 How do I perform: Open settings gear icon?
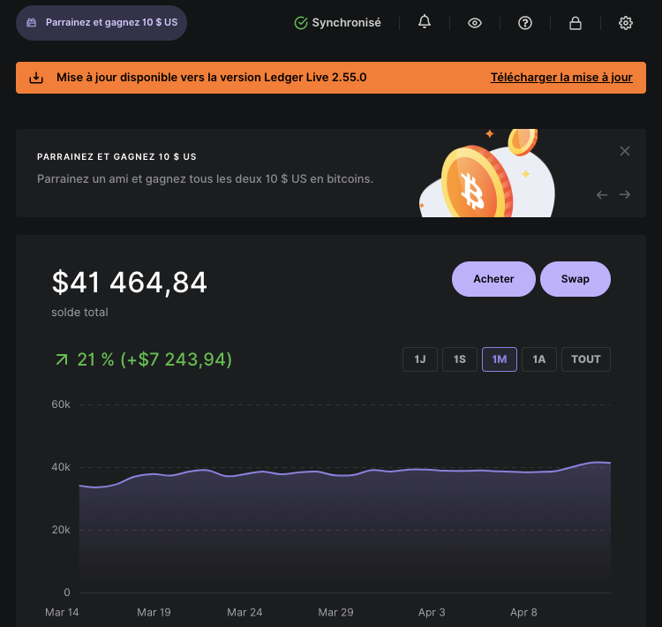point(626,23)
